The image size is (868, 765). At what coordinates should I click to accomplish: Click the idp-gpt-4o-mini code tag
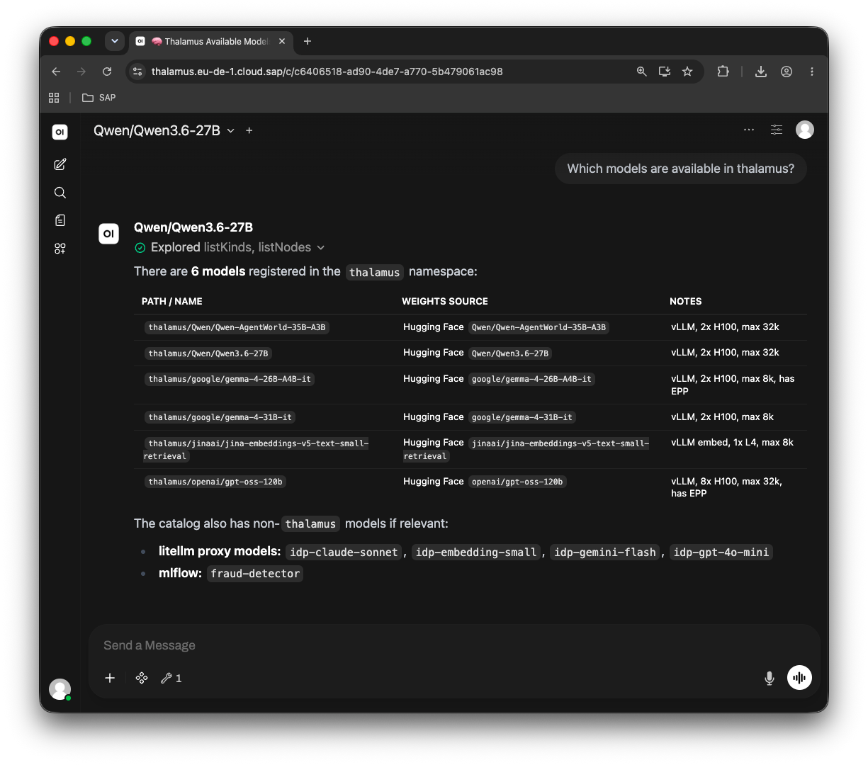721,552
